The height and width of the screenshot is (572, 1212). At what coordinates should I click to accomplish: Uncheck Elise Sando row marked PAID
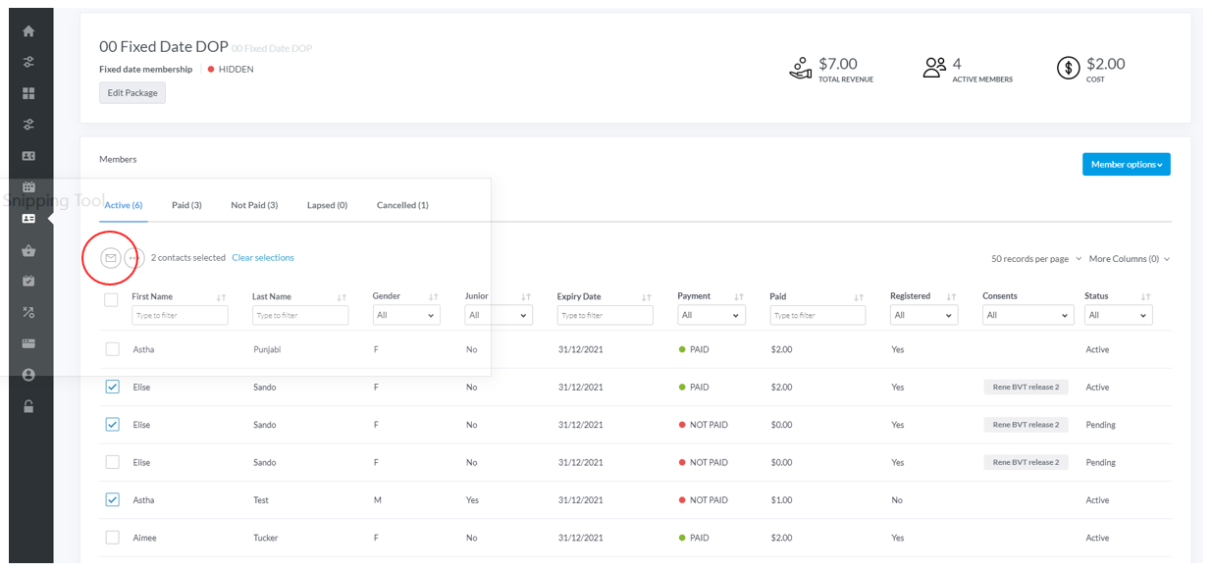[112, 387]
